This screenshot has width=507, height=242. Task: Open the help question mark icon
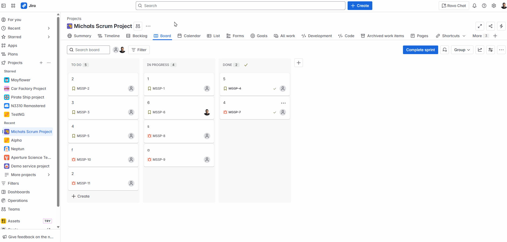pos(484,6)
